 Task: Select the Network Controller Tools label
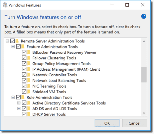[x=55, y=75]
